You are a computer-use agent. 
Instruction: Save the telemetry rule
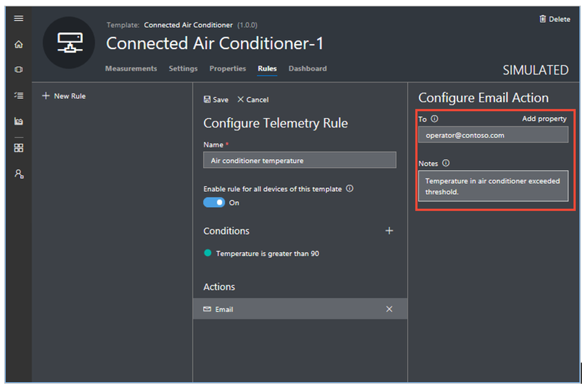pos(216,99)
